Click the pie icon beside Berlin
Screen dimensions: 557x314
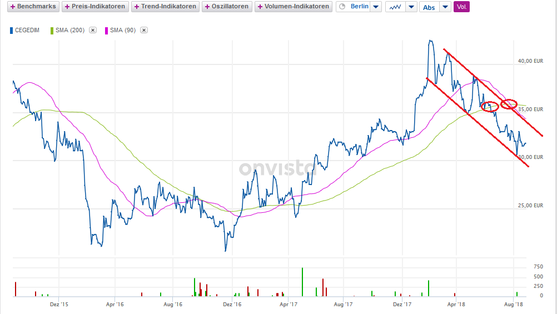coord(342,7)
